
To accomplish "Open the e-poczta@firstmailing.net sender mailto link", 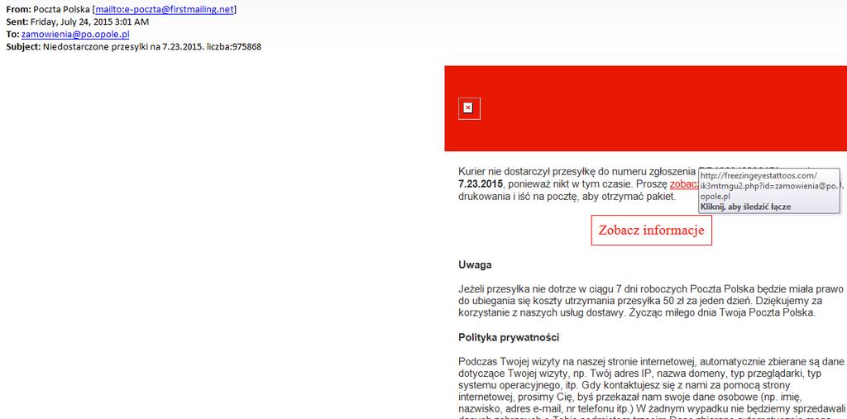I will (165, 9).
